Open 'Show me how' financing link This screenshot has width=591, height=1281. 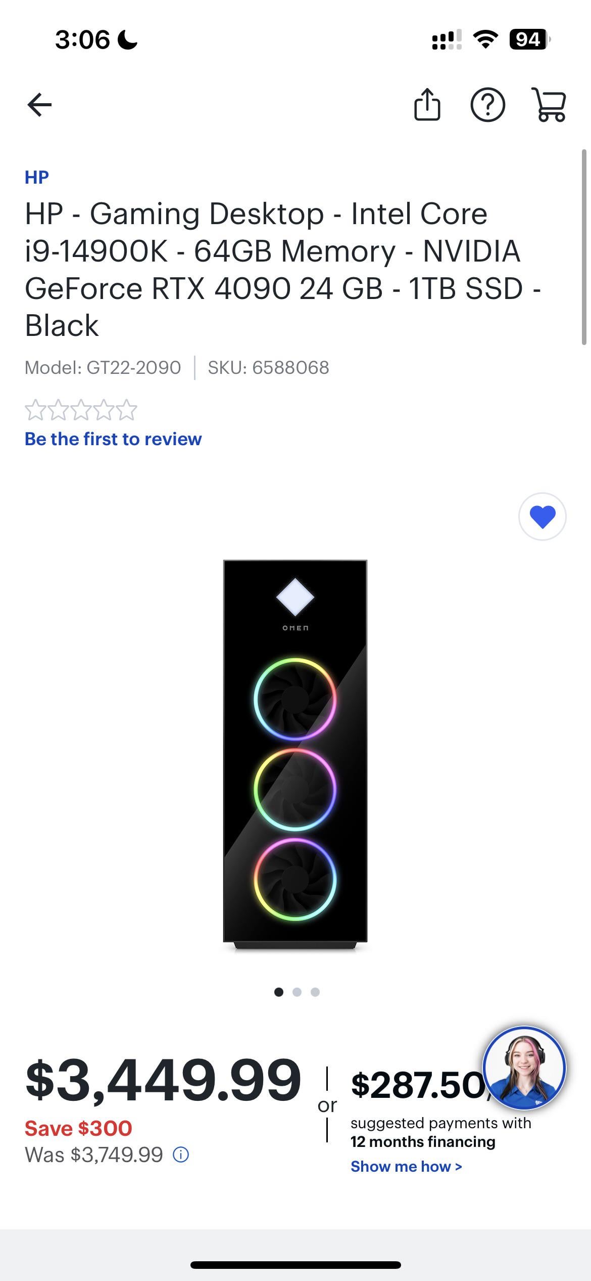point(406,1167)
